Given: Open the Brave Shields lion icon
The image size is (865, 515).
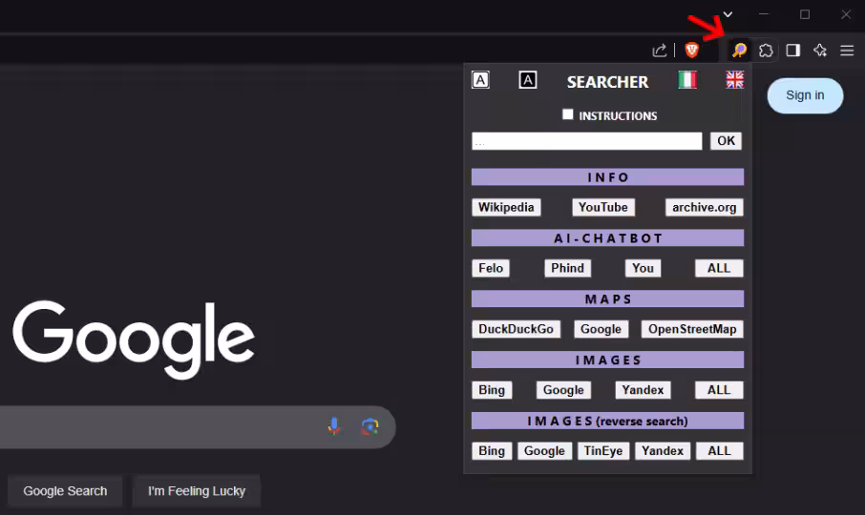Looking at the screenshot, I should [x=691, y=51].
